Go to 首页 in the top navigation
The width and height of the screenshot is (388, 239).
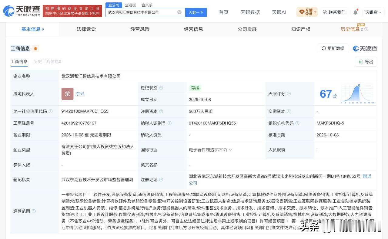pyautogui.click(x=224, y=12)
